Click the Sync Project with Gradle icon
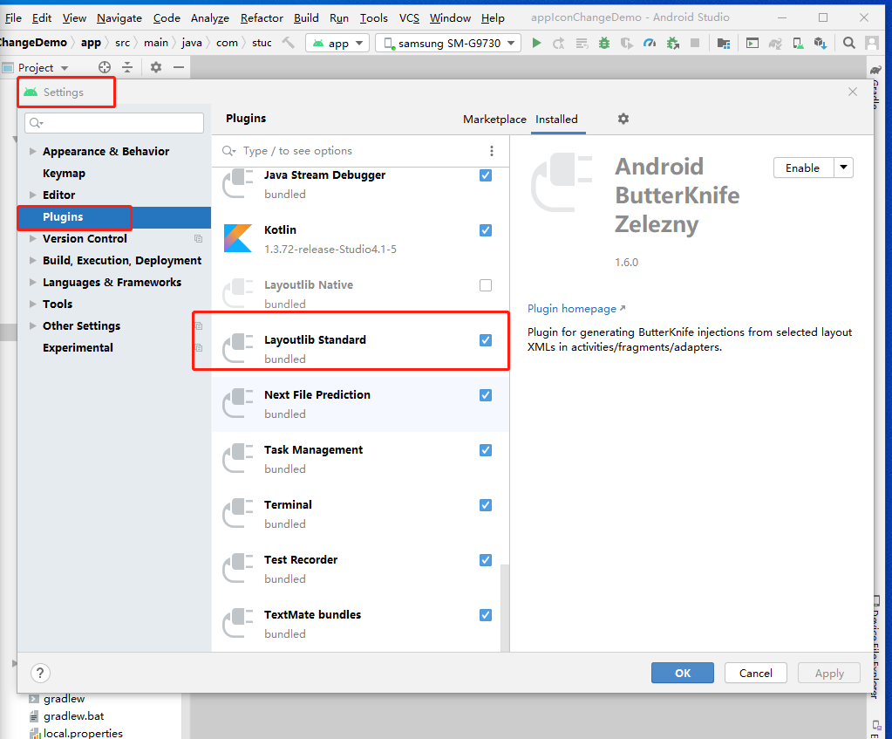This screenshot has width=892, height=739. (775, 43)
